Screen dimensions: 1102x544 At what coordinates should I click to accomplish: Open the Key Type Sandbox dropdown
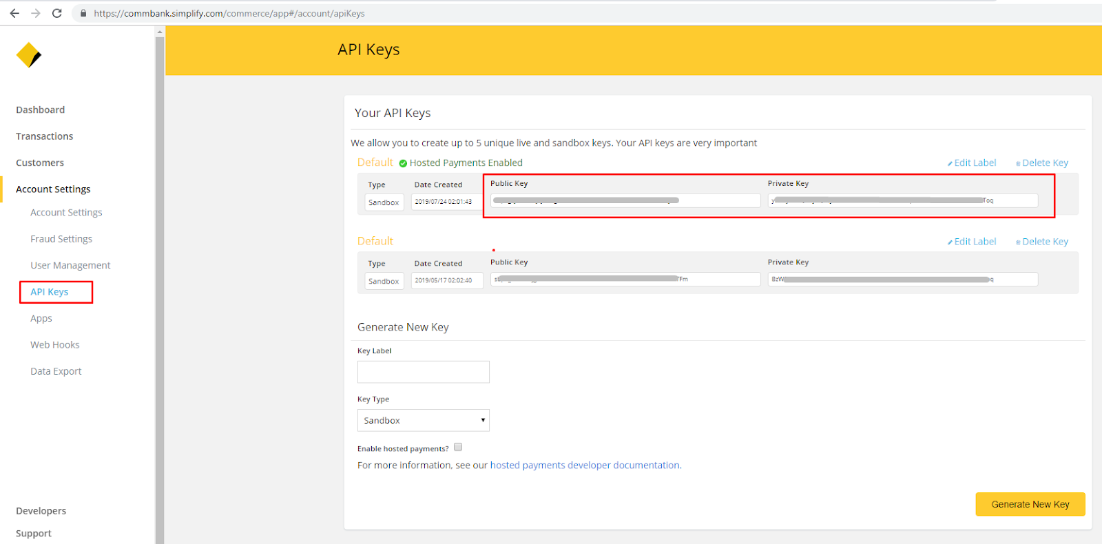[x=424, y=420]
